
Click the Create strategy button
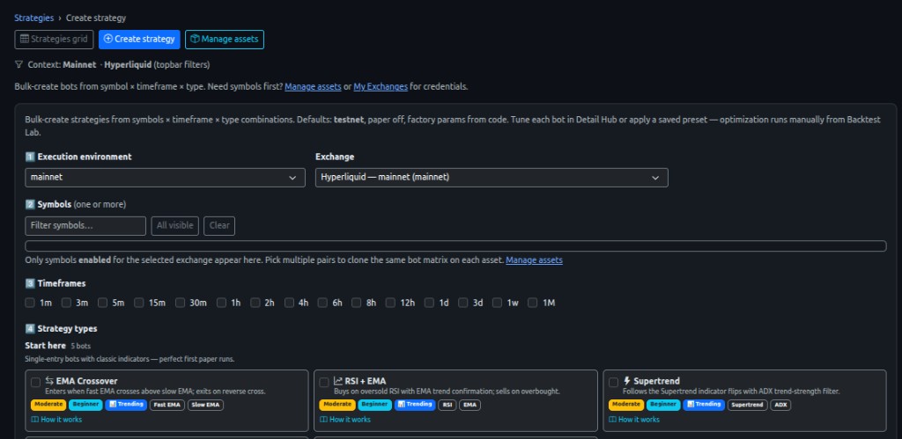click(x=139, y=39)
